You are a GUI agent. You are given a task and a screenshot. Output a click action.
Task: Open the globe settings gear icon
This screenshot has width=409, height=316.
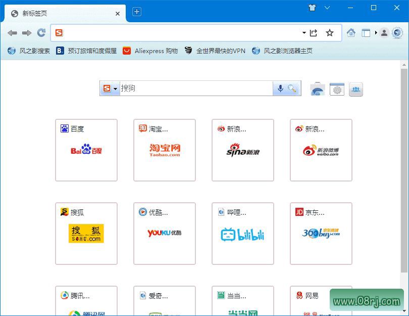pyautogui.click(x=397, y=33)
